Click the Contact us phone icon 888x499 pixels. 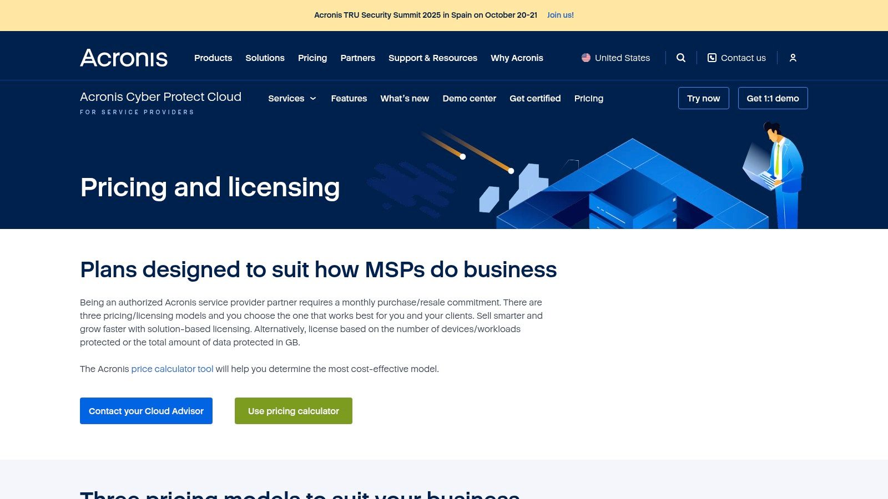(712, 58)
